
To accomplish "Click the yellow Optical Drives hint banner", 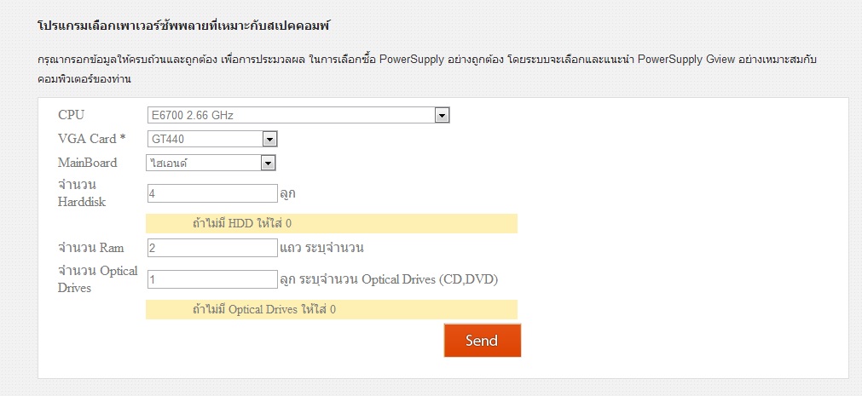I will pos(332,309).
